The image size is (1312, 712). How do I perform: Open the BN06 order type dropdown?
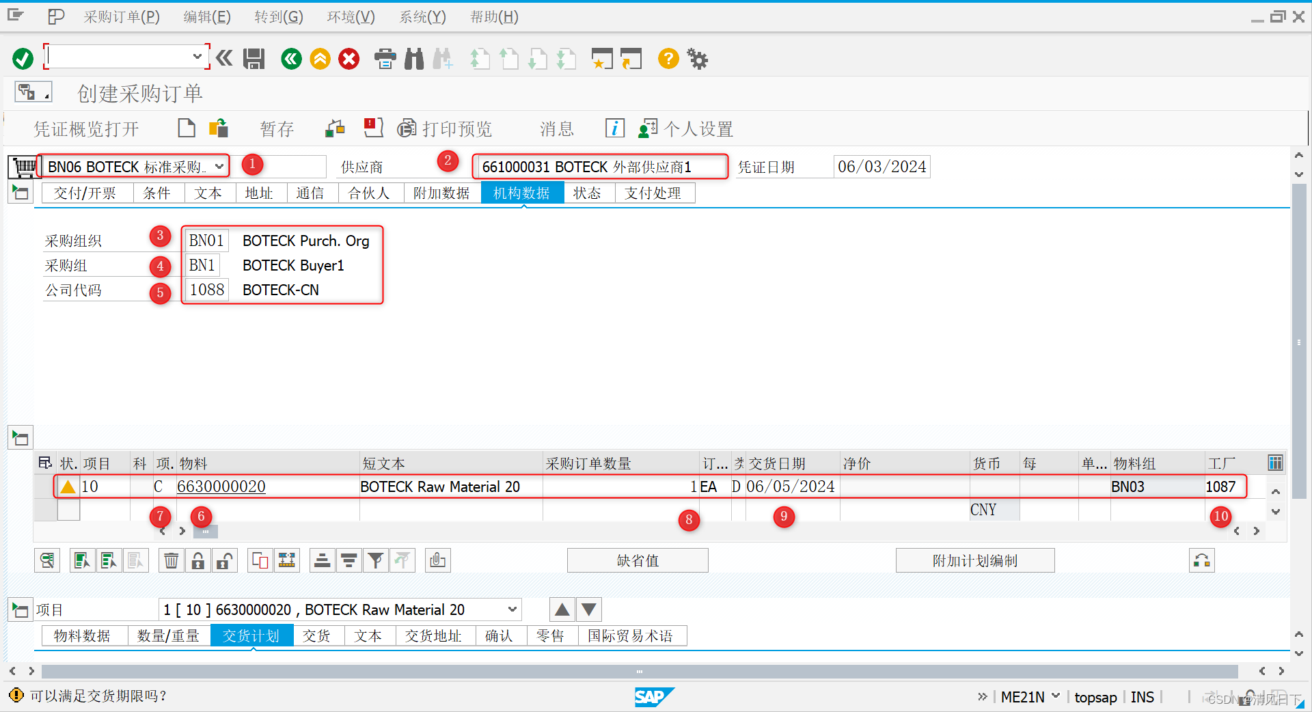click(x=219, y=166)
